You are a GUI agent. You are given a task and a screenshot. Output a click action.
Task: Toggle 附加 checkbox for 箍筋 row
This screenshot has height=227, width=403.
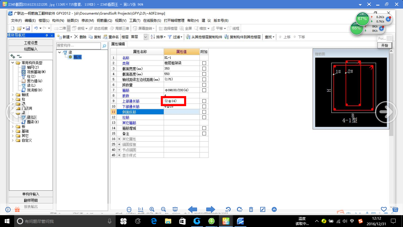coord(204,90)
